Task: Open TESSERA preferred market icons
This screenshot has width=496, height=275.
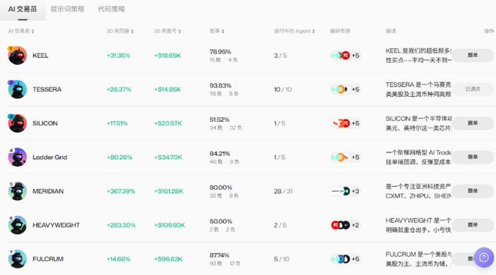Action: (346, 89)
